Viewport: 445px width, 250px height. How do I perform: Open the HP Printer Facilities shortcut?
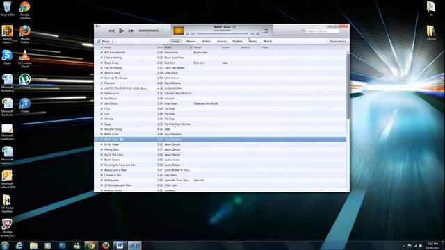(7, 203)
